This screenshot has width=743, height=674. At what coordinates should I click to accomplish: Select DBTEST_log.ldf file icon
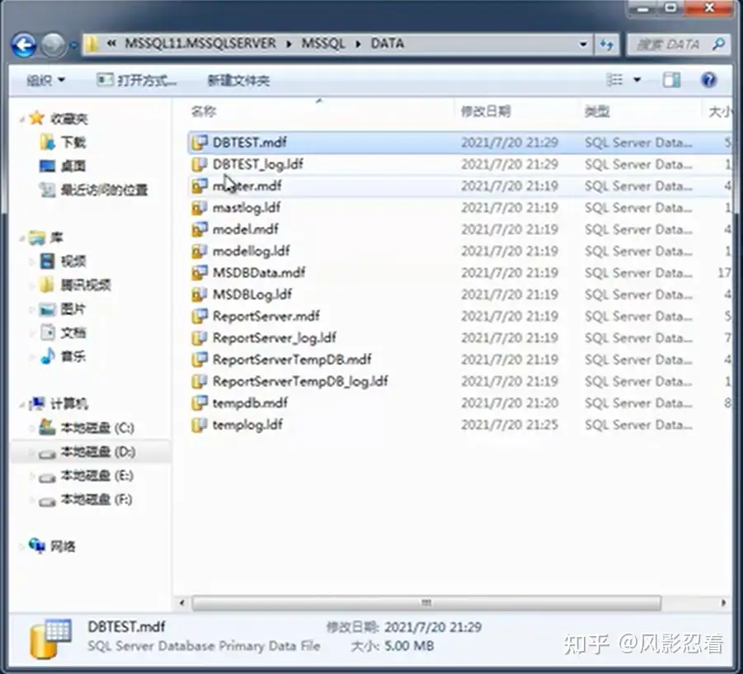tap(200, 164)
